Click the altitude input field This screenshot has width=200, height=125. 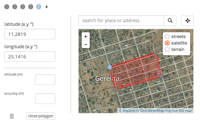(x=45, y=79)
